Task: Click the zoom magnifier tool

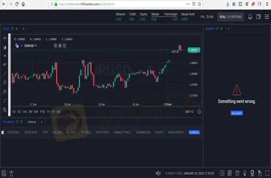Action: (5, 110)
